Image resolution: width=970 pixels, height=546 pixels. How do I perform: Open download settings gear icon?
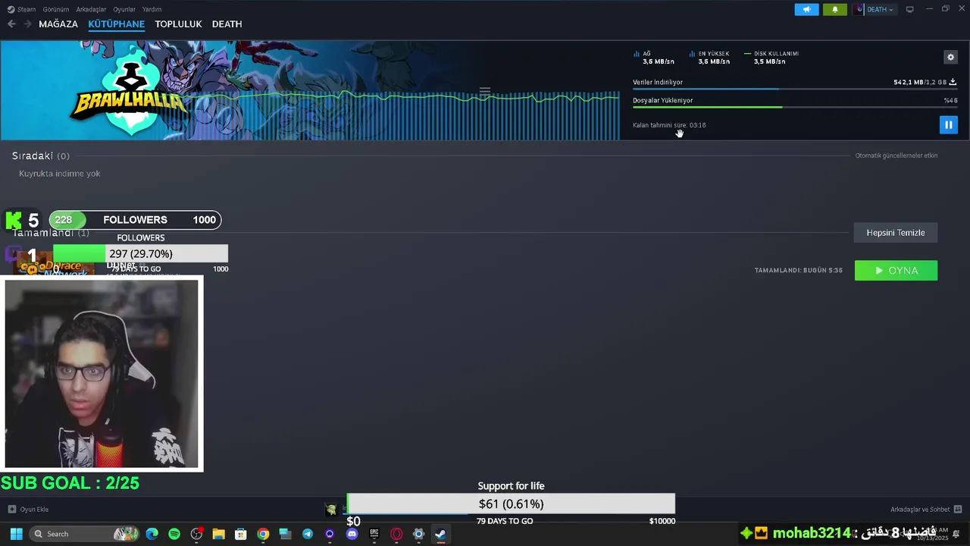coord(950,57)
